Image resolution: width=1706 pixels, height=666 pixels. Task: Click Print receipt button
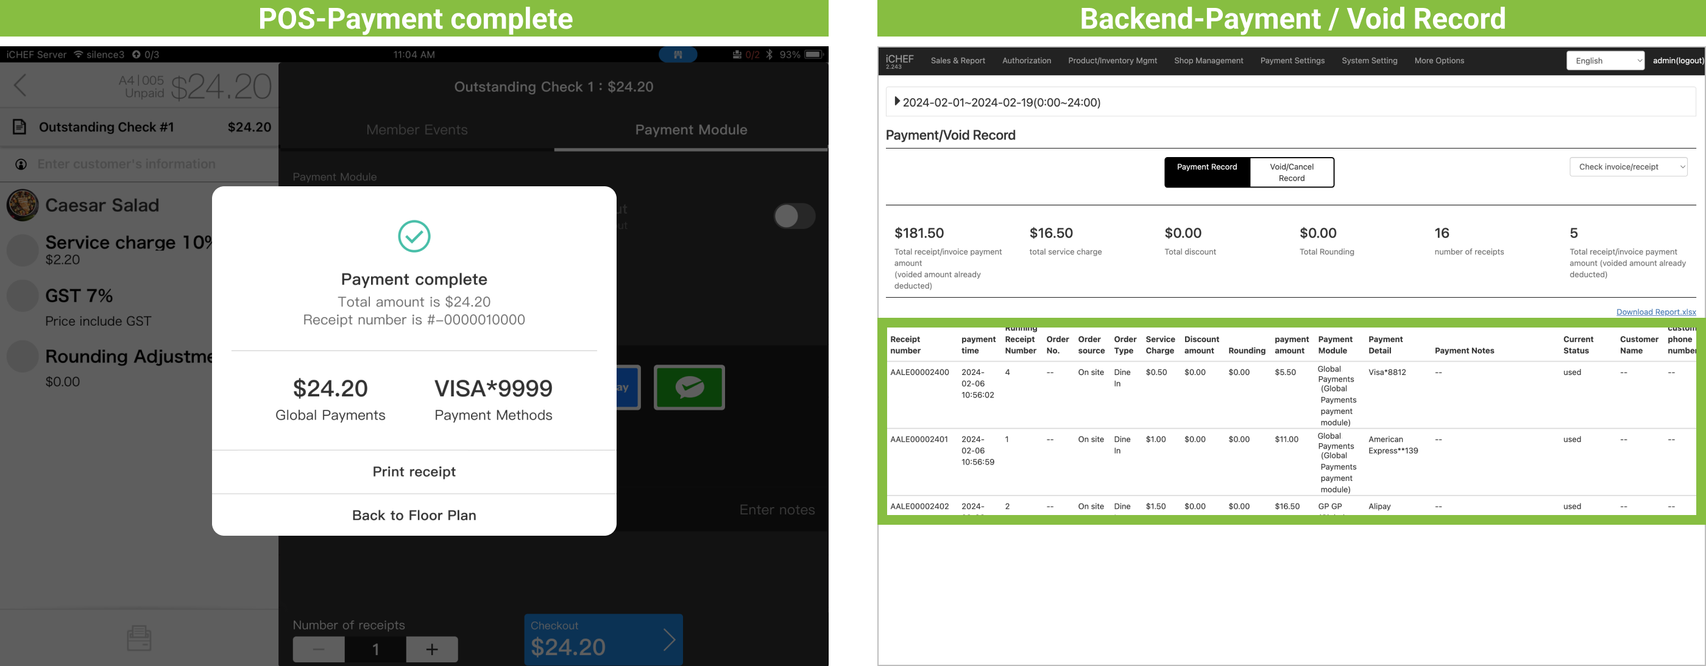[414, 471]
